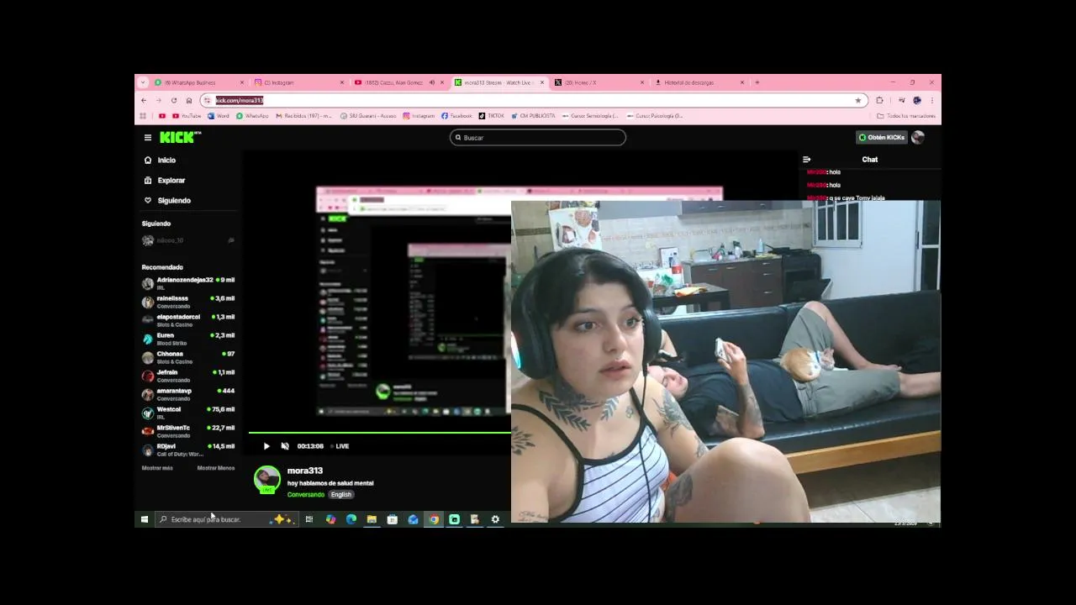The width and height of the screenshot is (1076, 605).
Task: Open the Chrome three-dot menu
Action: 931,100
